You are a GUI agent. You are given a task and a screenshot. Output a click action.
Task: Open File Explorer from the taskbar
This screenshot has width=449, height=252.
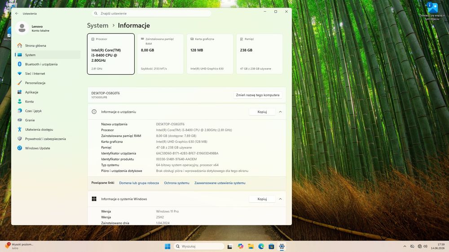tap(251, 246)
